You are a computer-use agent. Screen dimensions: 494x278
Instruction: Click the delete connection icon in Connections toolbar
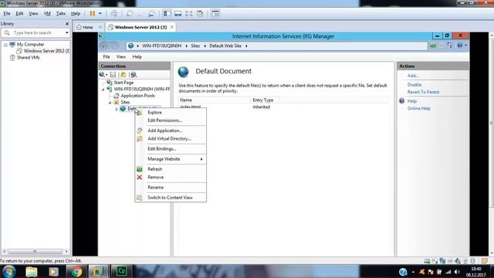click(x=134, y=75)
